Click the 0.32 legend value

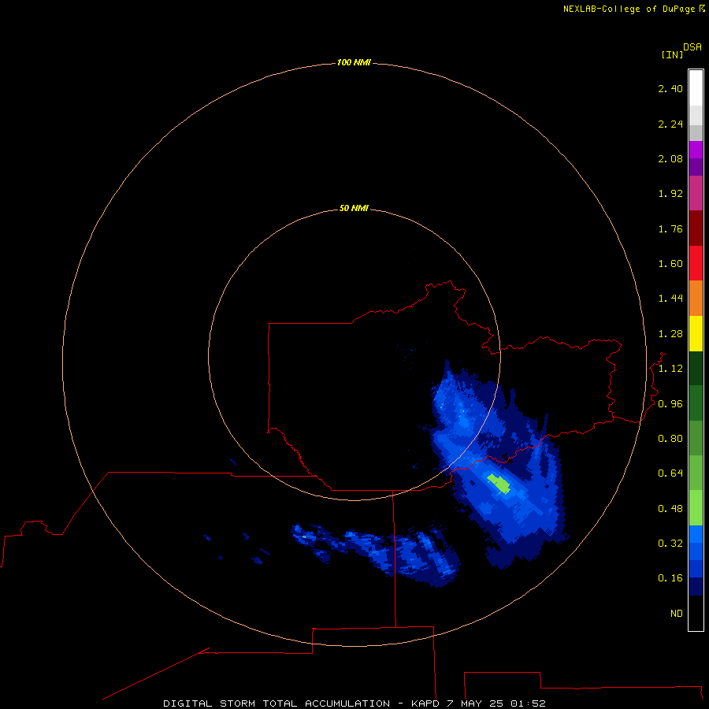670,544
